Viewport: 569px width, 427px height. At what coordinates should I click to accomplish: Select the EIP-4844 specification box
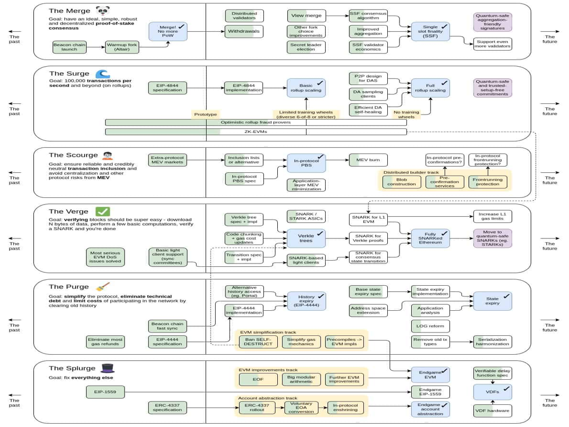click(167, 87)
